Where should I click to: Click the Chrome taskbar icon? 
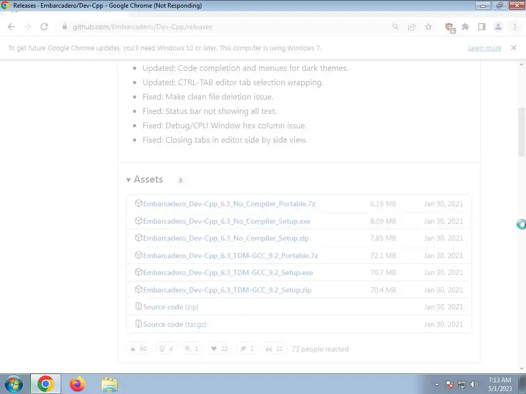(46, 384)
